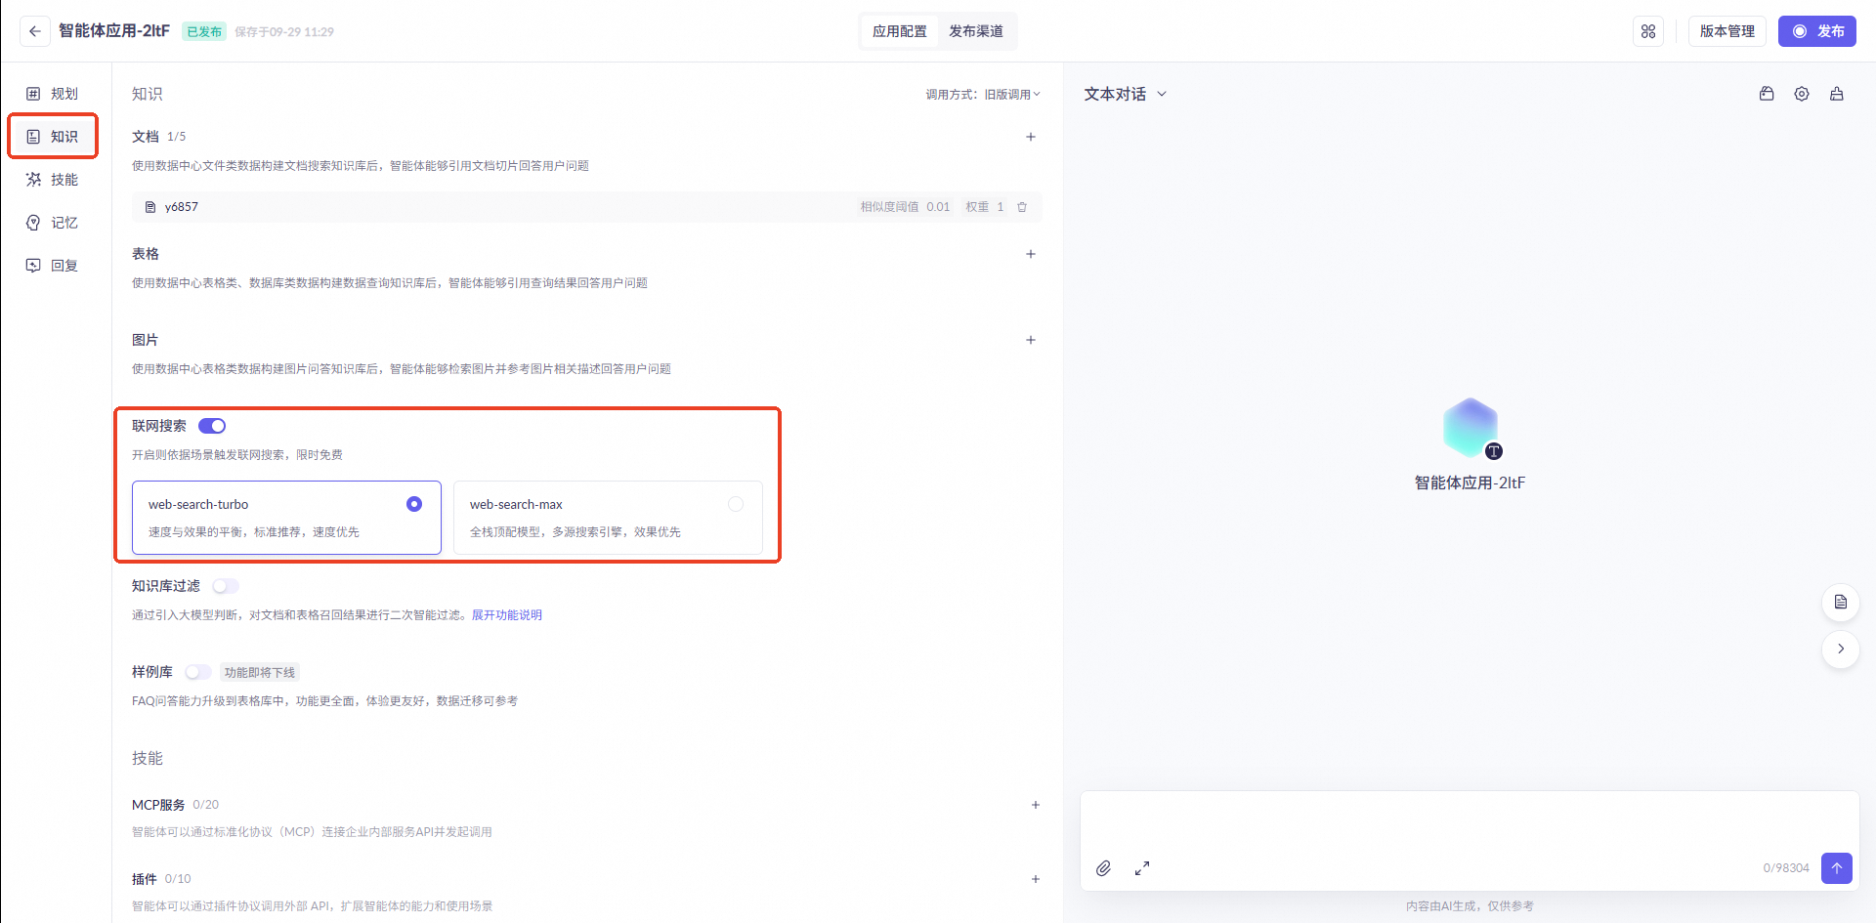The image size is (1876, 923).
Task: Go to 技能 in the sidebar
Action: pyautogui.click(x=54, y=180)
